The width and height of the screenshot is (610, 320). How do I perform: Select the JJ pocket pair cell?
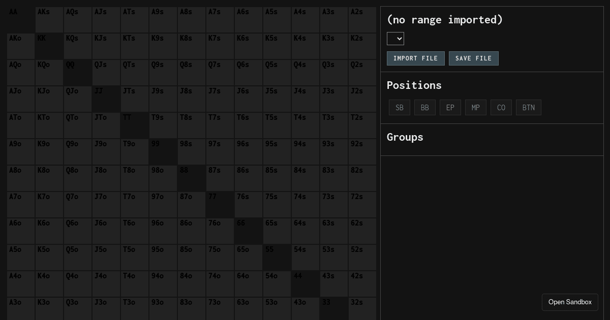[x=106, y=99]
